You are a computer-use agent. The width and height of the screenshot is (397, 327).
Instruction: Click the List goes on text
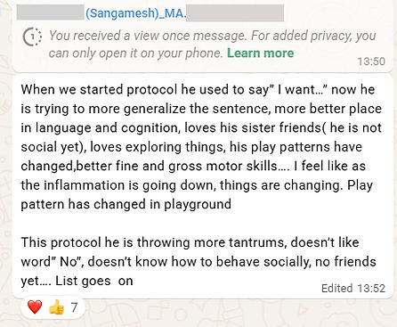(94, 281)
